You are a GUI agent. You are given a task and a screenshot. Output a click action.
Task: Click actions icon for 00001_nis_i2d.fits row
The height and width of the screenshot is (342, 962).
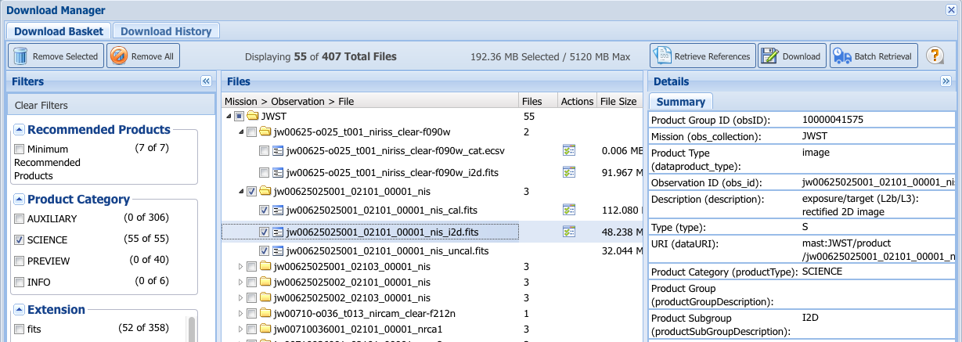tap(569, 232)
